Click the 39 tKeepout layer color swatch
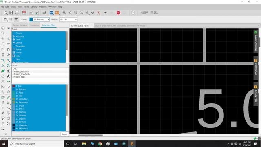 pyautogui.click(x=13, y=125)
